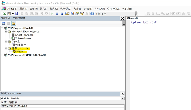Select Module1 in project tree

click(x=20, y=52)
